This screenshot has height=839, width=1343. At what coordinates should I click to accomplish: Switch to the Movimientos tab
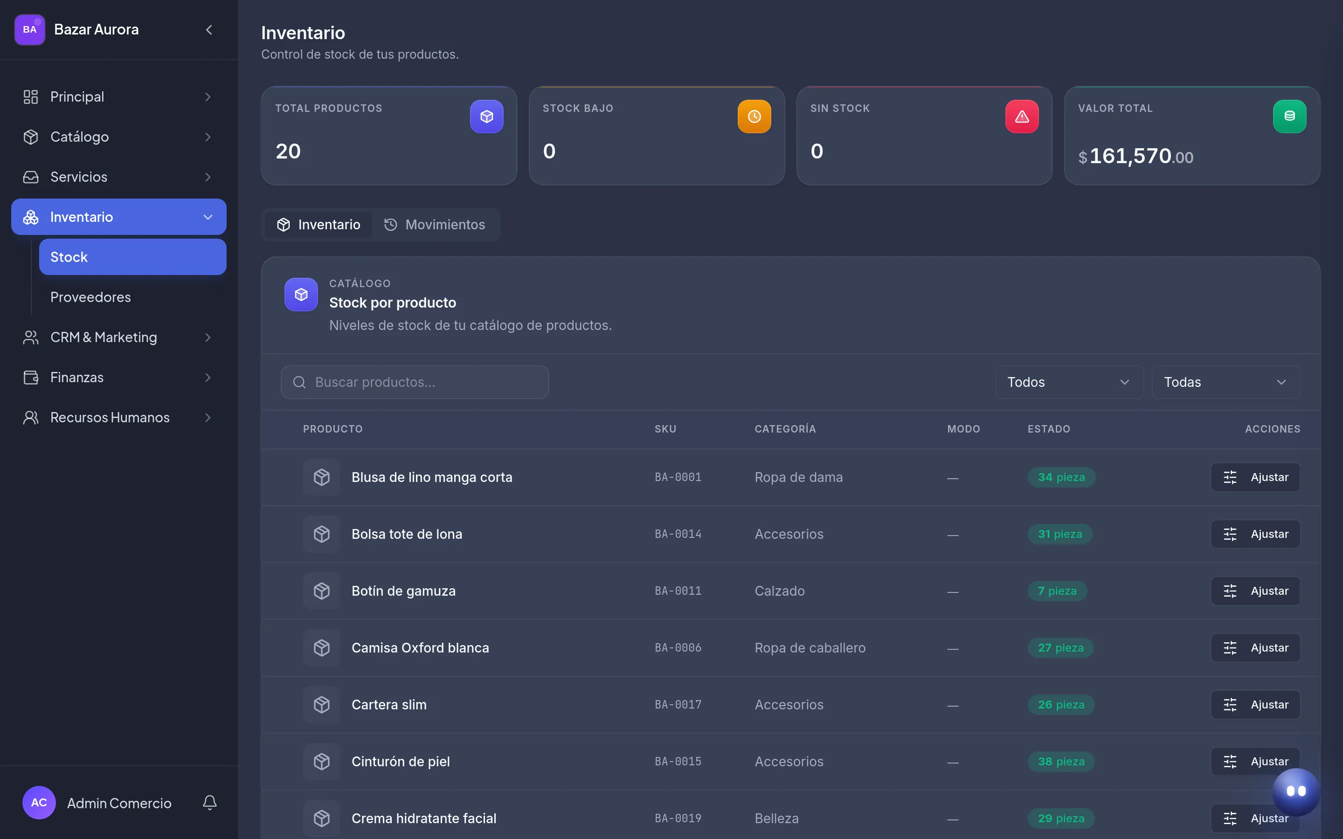(435, 225)
